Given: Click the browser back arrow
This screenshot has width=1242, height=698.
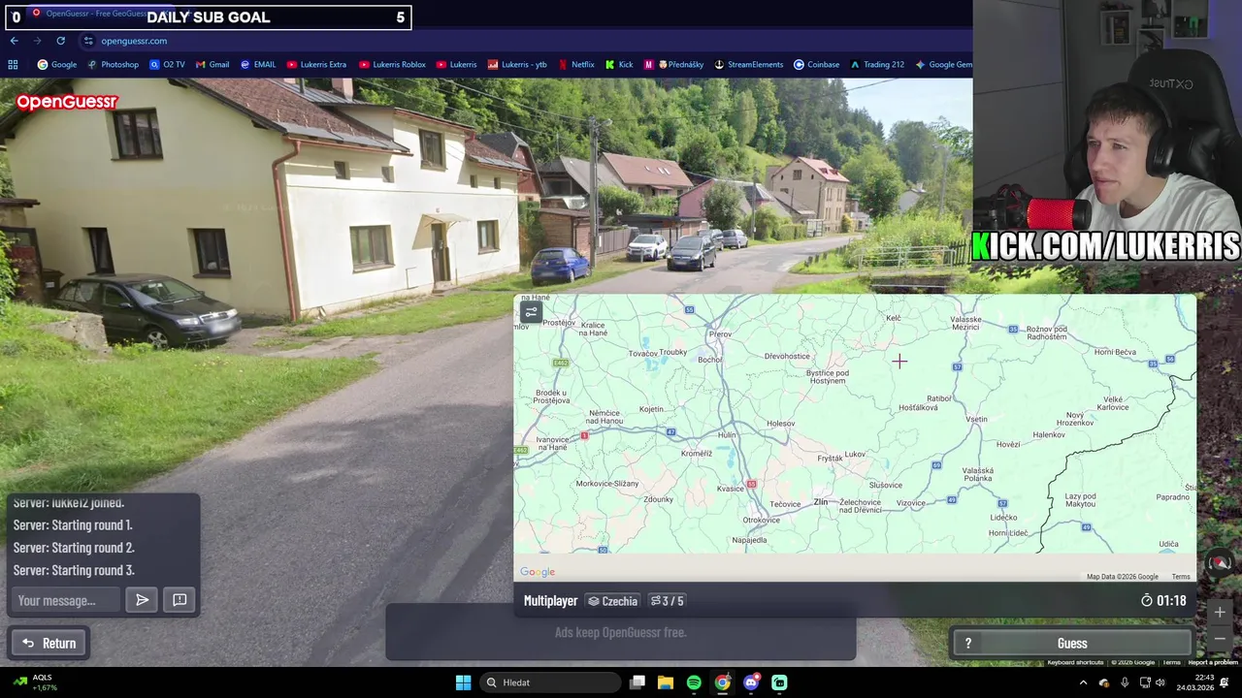Looking at the screenshot, I should pyautogui.click(x=14, y=41).
